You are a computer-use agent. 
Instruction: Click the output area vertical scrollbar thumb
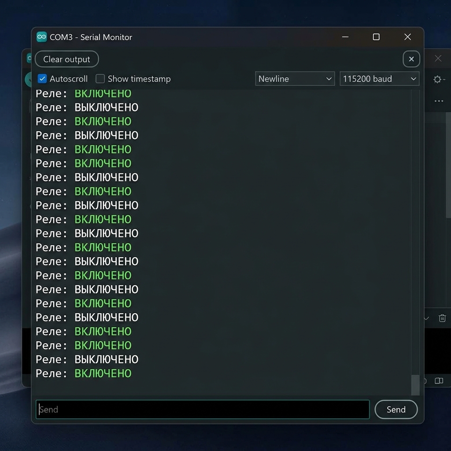click(x=415, y=385)
